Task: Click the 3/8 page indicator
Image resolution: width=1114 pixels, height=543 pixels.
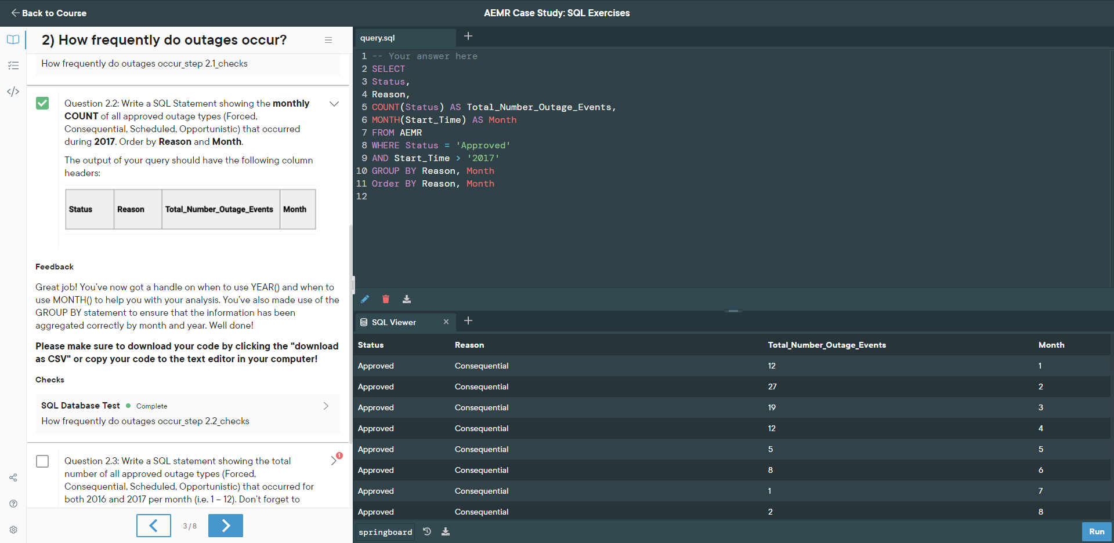Action: (190, 526)
